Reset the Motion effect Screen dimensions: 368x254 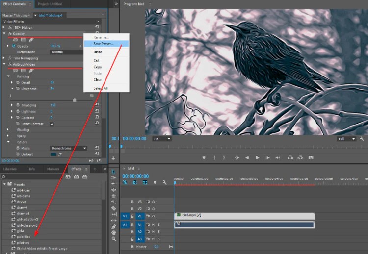click(97, 27)
